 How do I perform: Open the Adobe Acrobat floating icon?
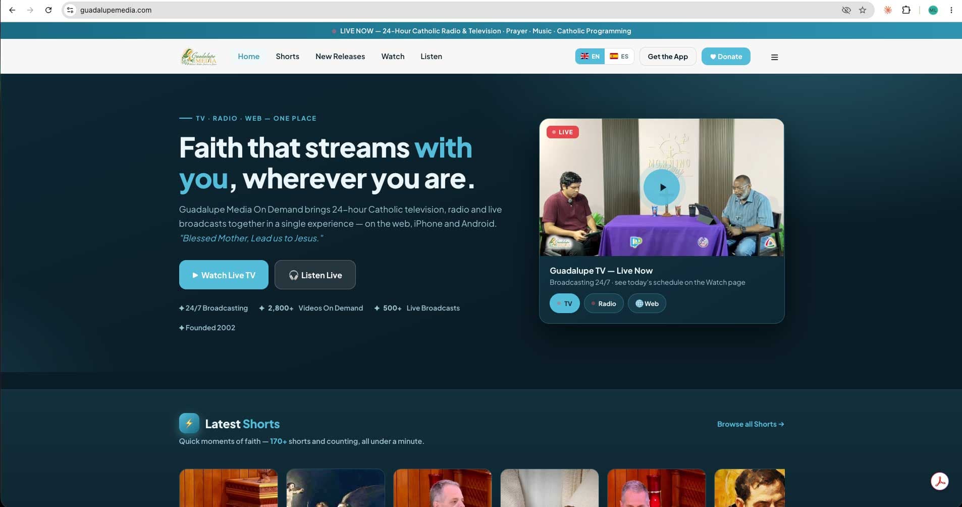pyautogui.click(x=940, y=481)
